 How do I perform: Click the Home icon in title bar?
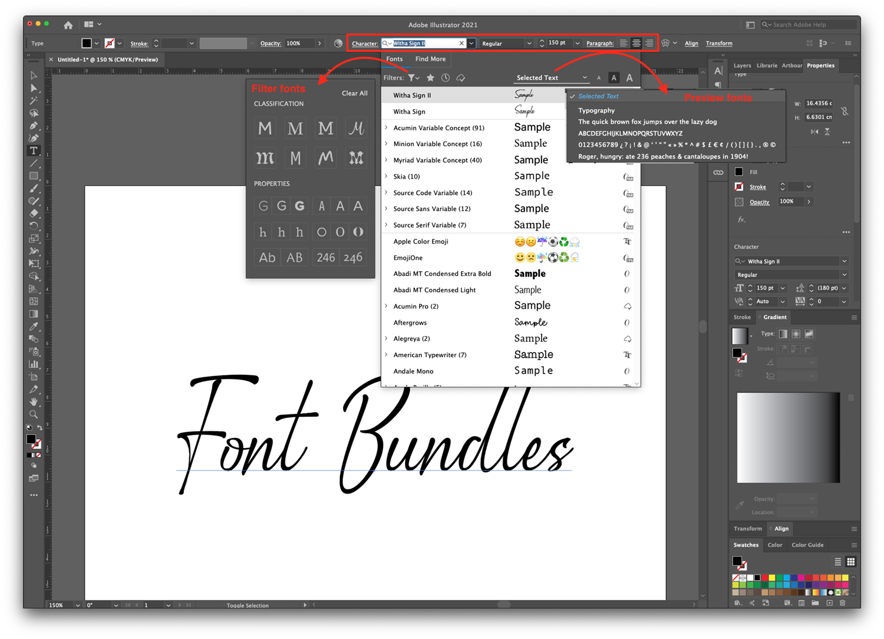[68, 25]
